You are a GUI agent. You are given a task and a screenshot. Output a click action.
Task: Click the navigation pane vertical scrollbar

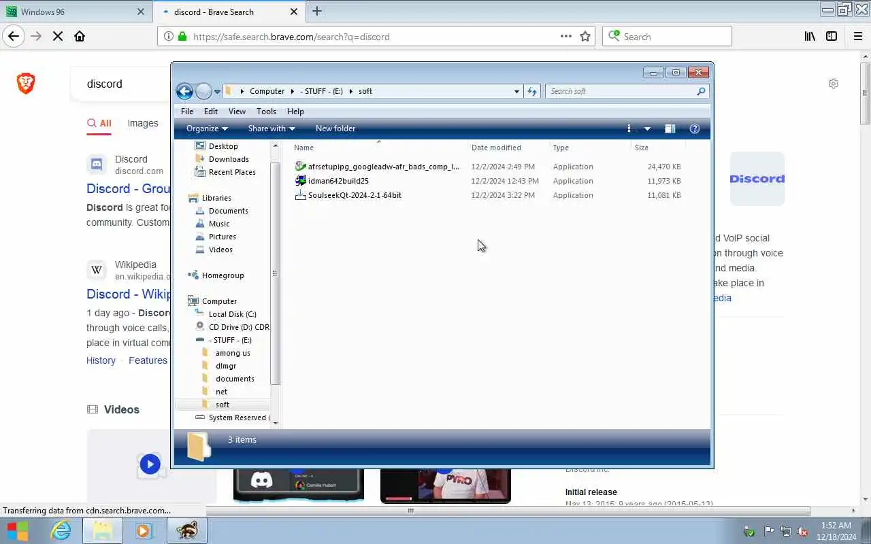tap(275, 273)
